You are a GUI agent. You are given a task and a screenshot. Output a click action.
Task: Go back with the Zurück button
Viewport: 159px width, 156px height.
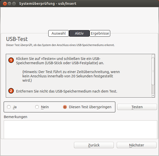click(94, 145)
